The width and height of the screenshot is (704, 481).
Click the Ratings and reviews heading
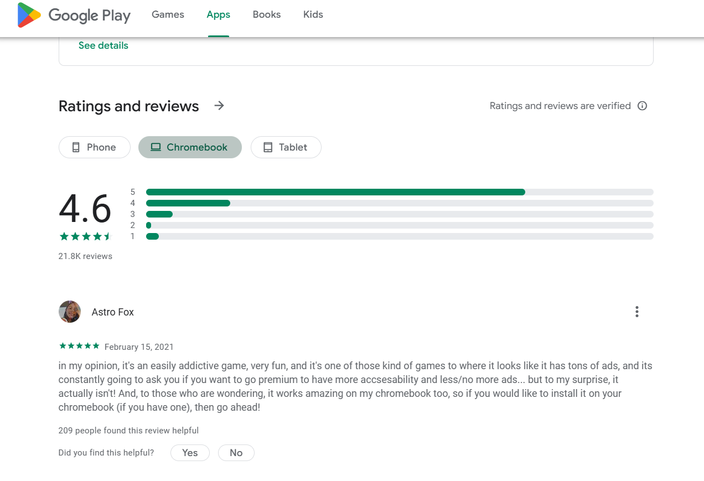[x=129, y=106]
